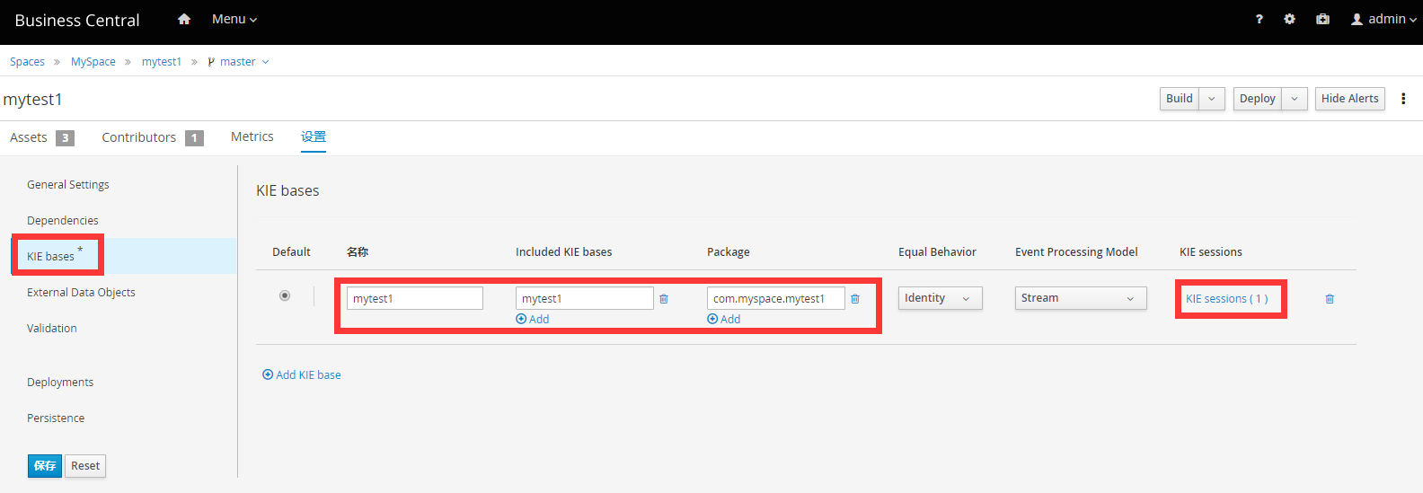Open the vertical three-dot project menu
The image size is (1423, 493).
click(1403, 99)
